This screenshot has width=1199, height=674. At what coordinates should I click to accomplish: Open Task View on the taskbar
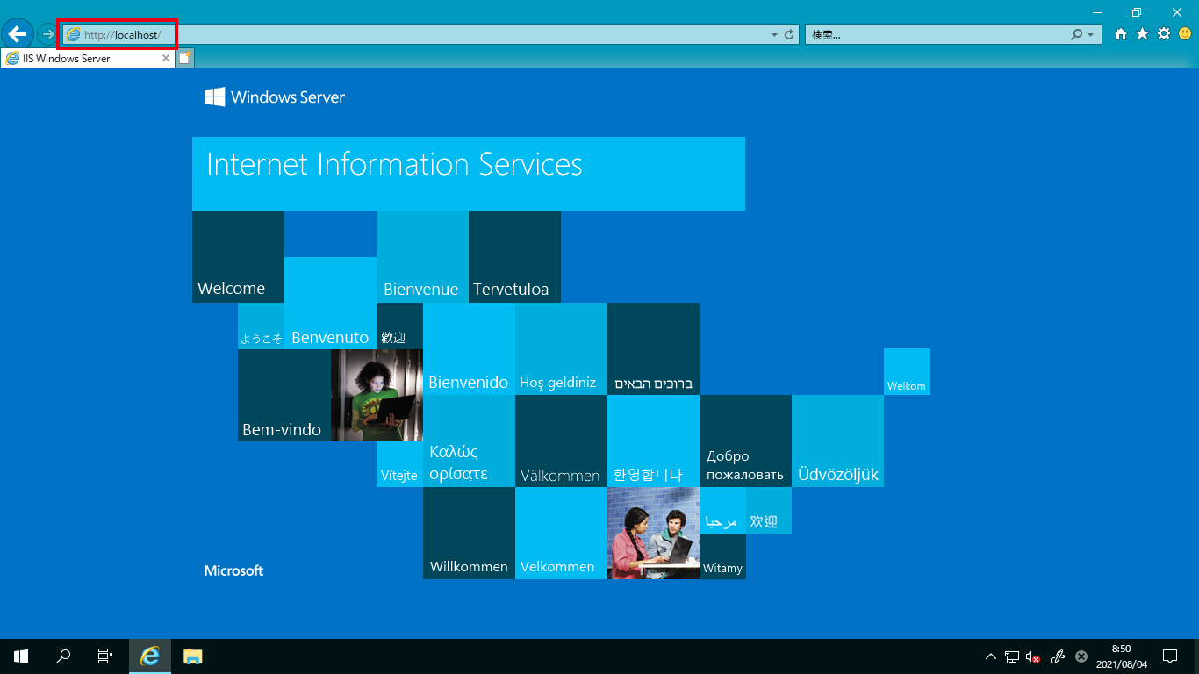[105, 656]
